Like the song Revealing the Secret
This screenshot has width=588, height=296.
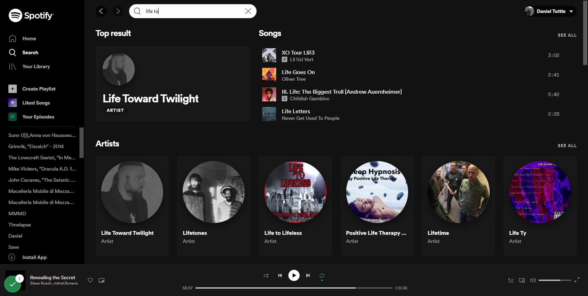click(x=90, y=280)
